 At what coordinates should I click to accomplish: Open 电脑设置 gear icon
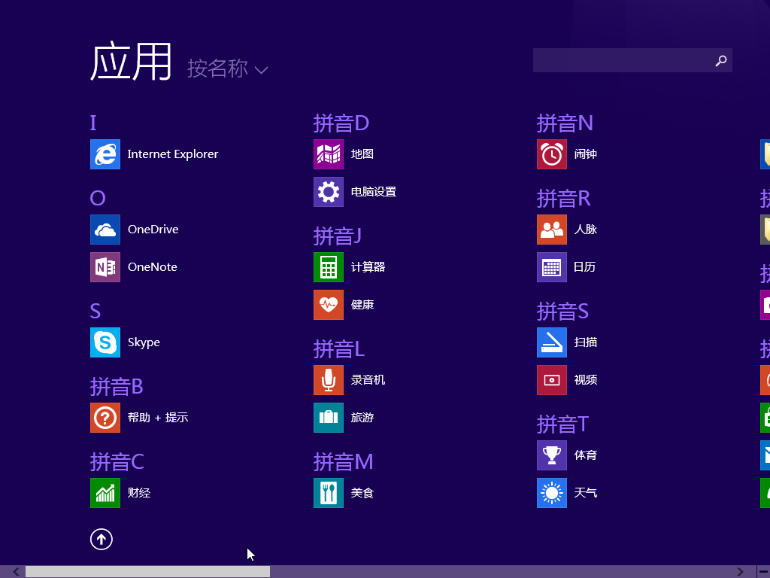[329, 192]
